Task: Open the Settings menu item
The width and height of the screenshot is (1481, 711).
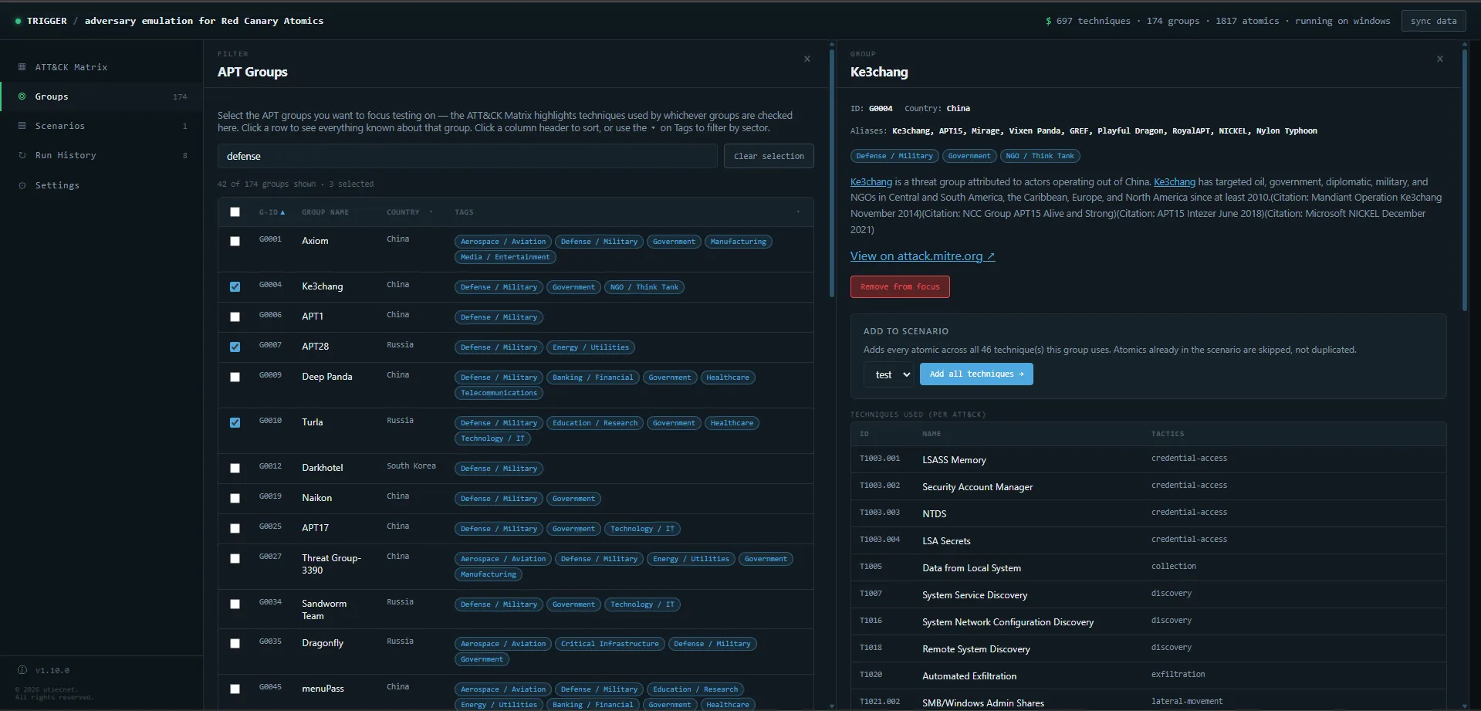Action: [102, 185]
